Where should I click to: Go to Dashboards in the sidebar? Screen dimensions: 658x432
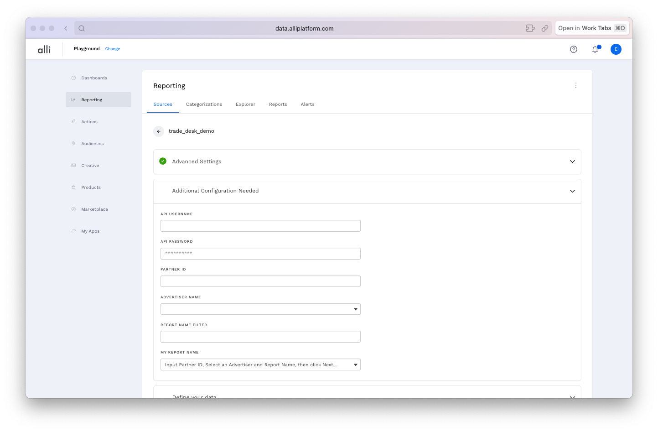[94, 78]
